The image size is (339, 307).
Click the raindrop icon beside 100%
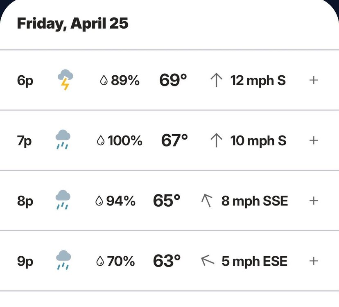click(x=100, y=141)
